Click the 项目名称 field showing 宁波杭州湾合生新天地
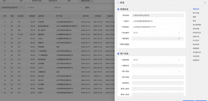 [158, 15]
